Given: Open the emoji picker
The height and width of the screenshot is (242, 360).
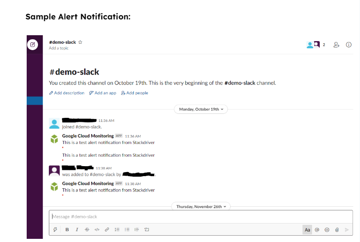Looking at the screenshot, I should tap(327, 230).
